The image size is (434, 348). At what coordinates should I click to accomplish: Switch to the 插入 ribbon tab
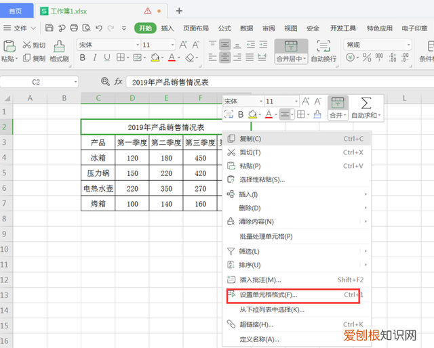(167, 28)
